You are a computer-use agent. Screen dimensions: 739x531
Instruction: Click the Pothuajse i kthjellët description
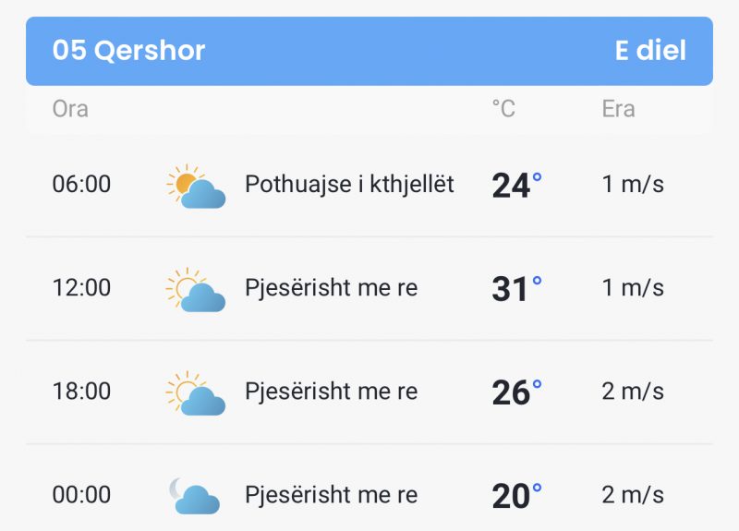click(349, 184)
